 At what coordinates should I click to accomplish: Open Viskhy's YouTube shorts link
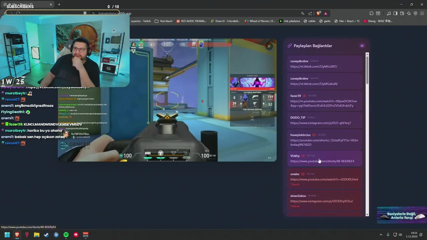pyautogui.click(x=322, y=161)
